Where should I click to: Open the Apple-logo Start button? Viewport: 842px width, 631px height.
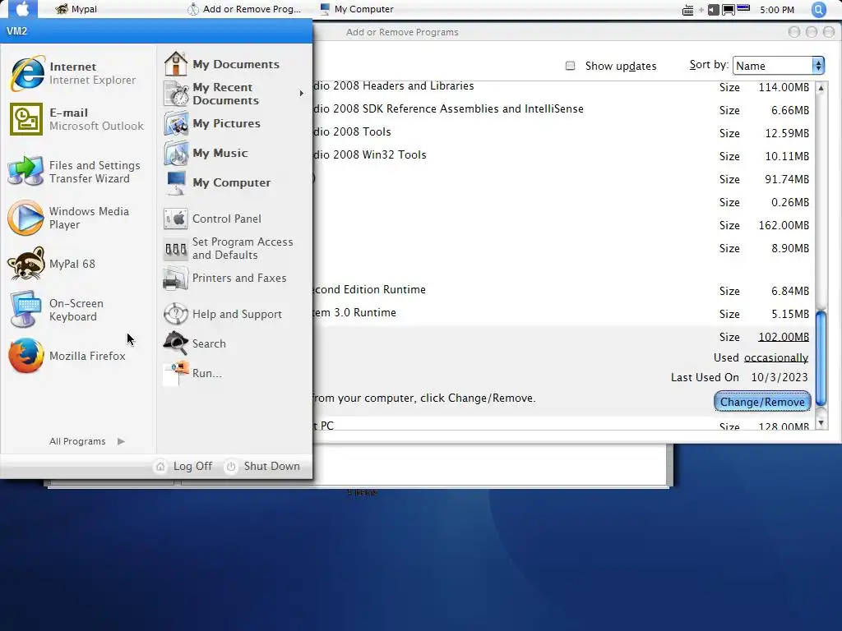coord(22,8)
